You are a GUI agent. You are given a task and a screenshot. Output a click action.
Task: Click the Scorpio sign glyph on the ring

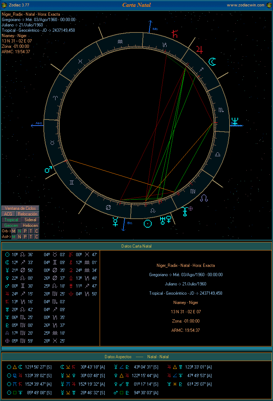(x=221, y=110)
